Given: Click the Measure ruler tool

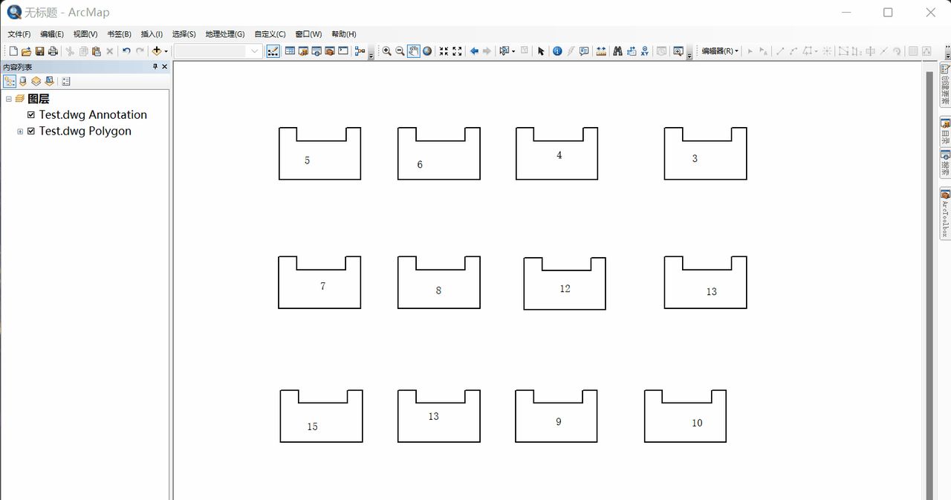Looking at the screenshot, I should tap(601, 51).
